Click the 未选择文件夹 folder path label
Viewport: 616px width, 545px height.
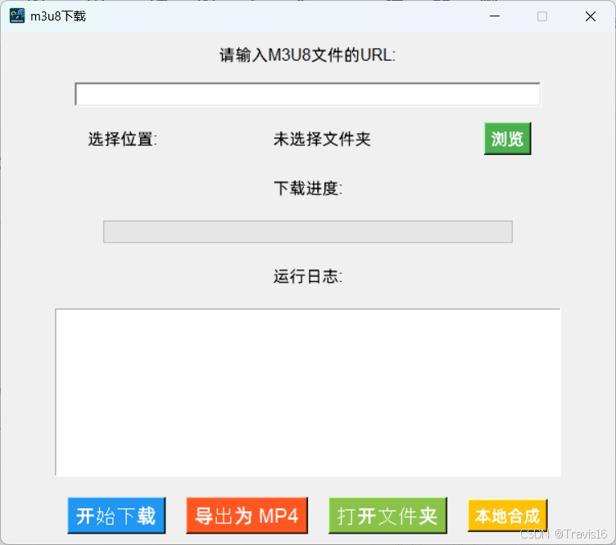point(322,139)
